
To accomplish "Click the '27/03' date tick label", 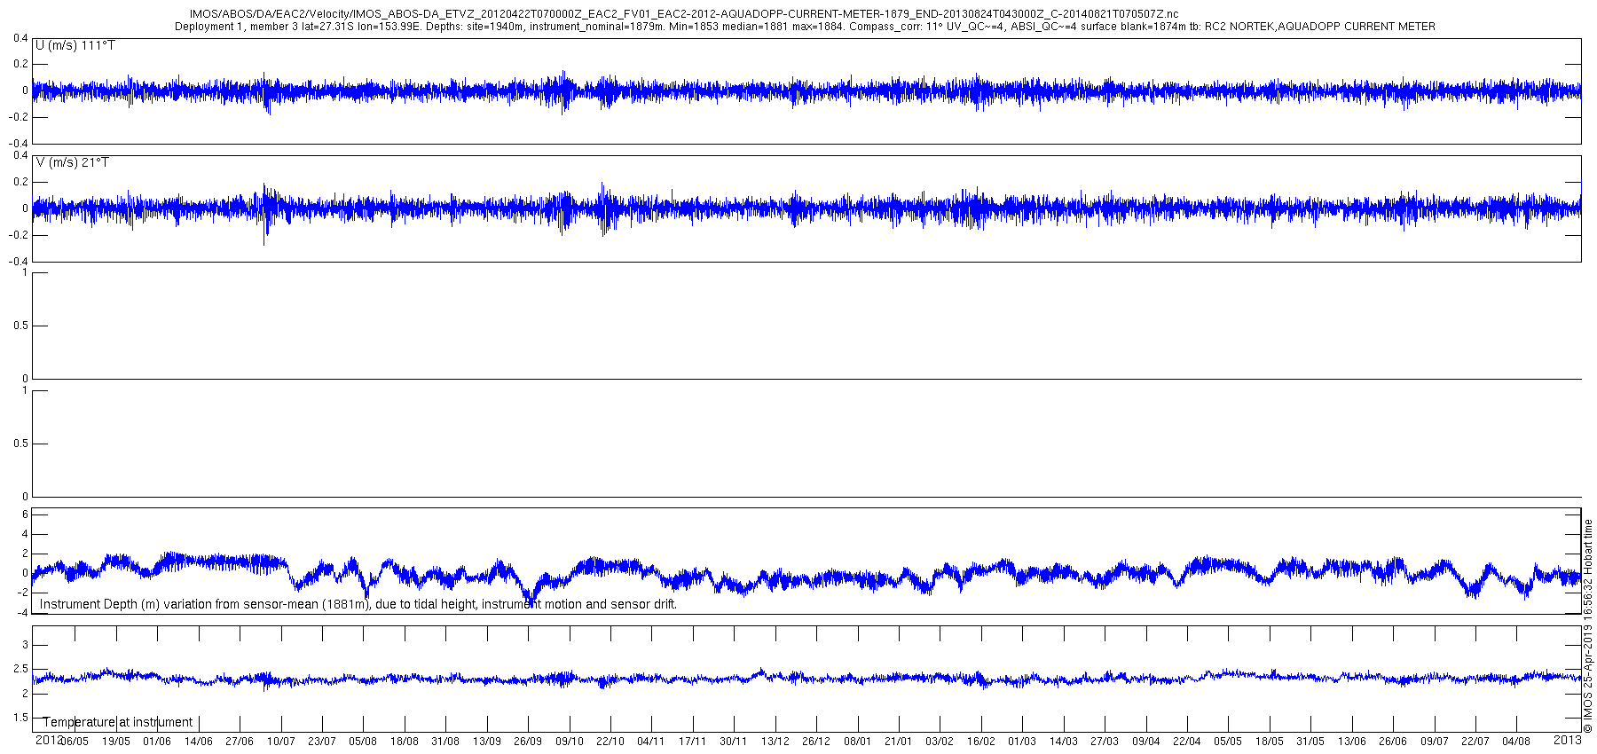I will point(1105,742).
